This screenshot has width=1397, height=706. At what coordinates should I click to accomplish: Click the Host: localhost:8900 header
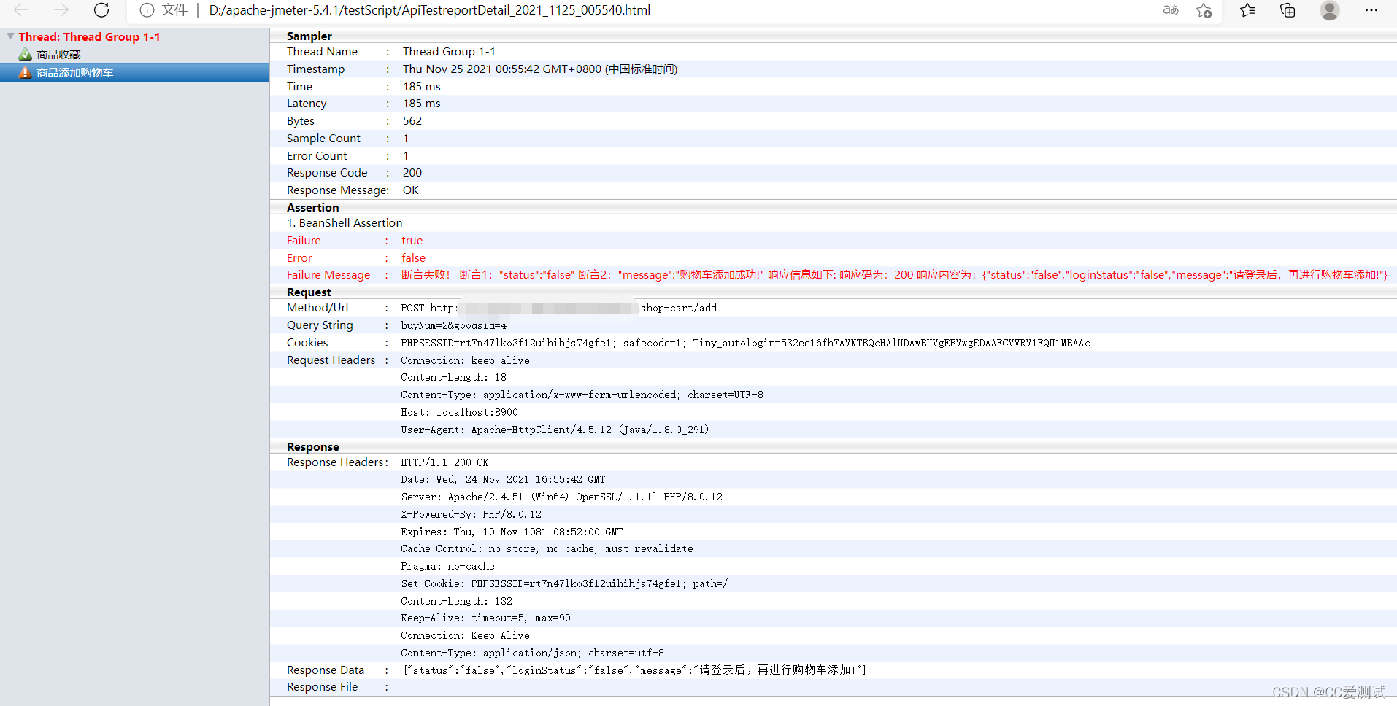(x=459, y=413)
